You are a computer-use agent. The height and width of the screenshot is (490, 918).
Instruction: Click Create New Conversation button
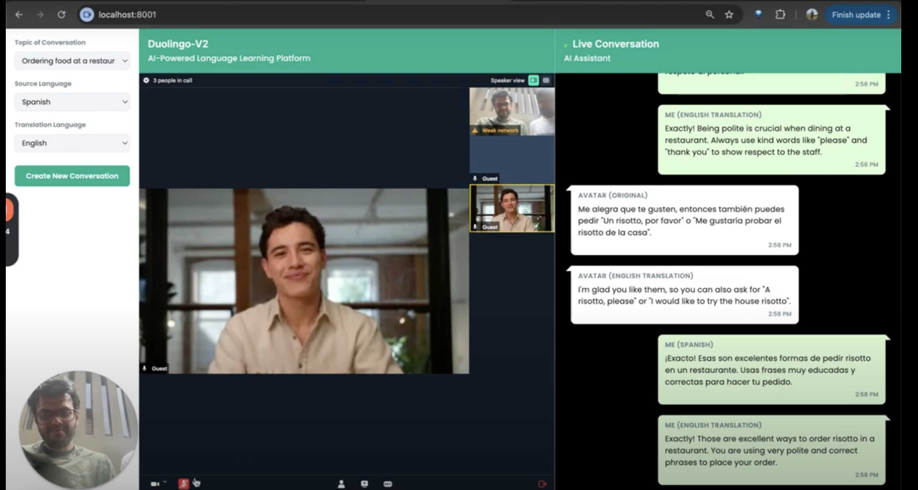point(72,176)
